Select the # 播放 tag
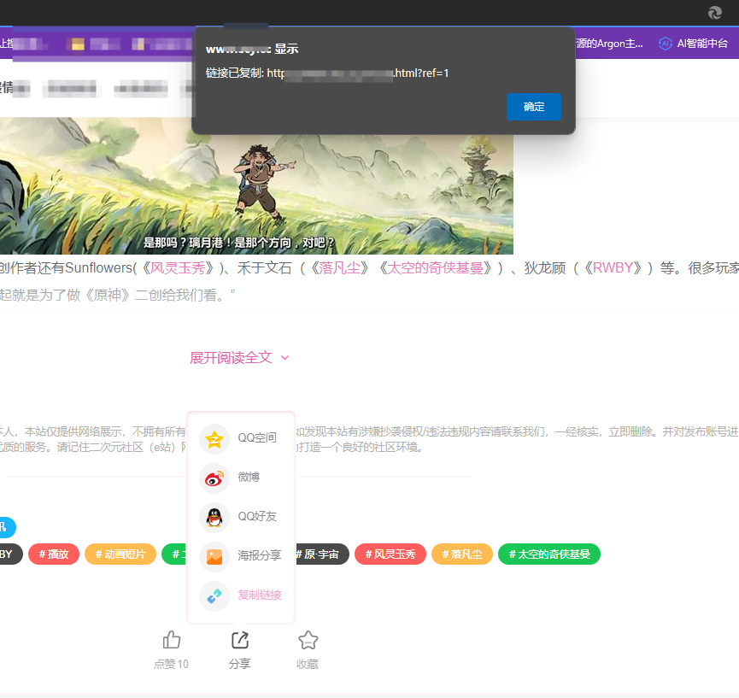Viewport: 739px width, 698px height. 54,554
